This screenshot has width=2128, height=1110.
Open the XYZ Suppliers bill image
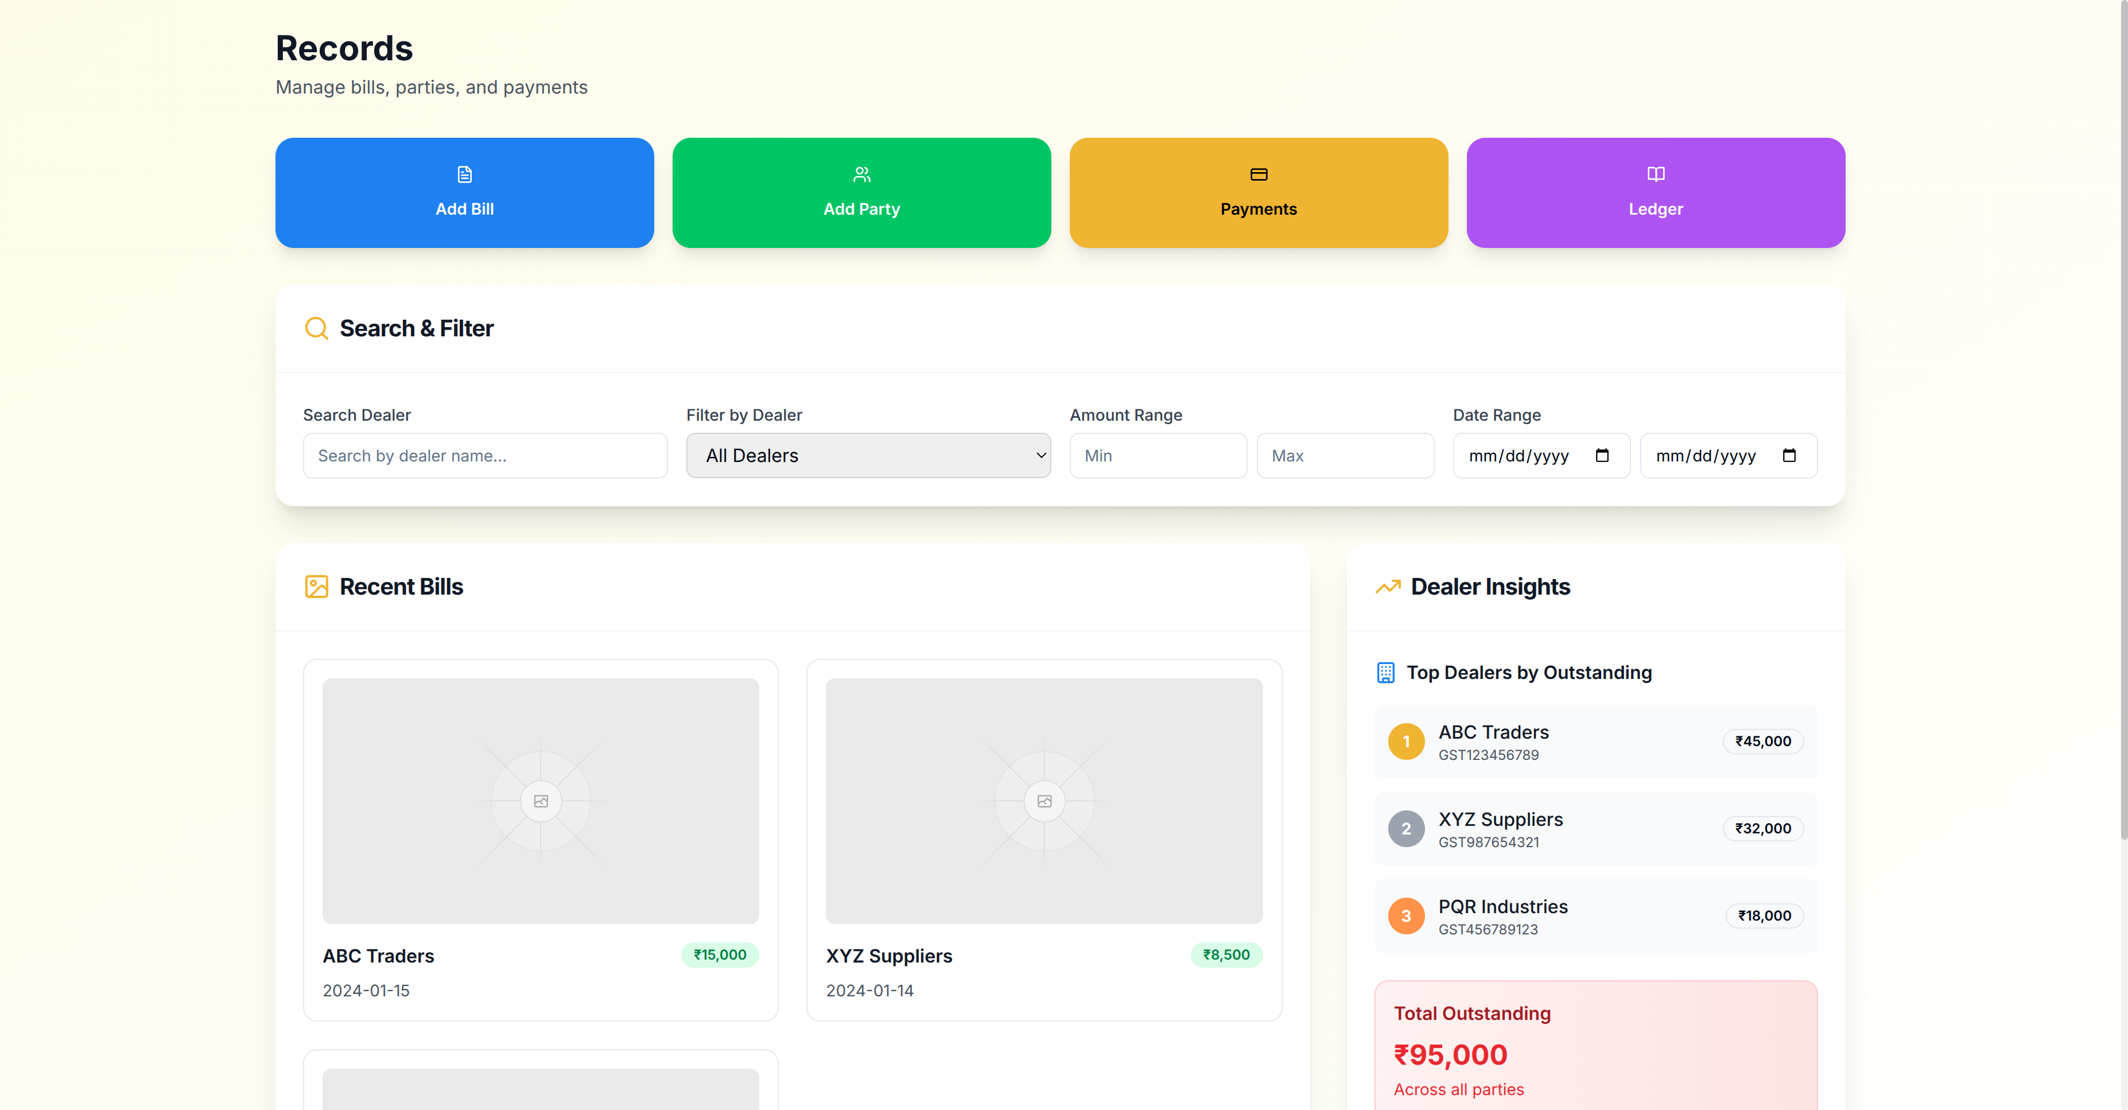pyautogui.click(x=1043, y=800)
